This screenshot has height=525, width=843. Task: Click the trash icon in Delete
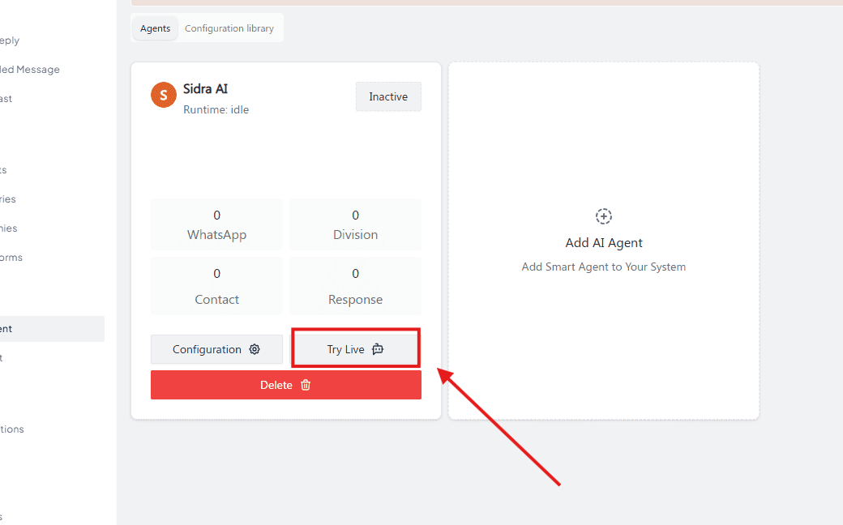click(306, 385)
